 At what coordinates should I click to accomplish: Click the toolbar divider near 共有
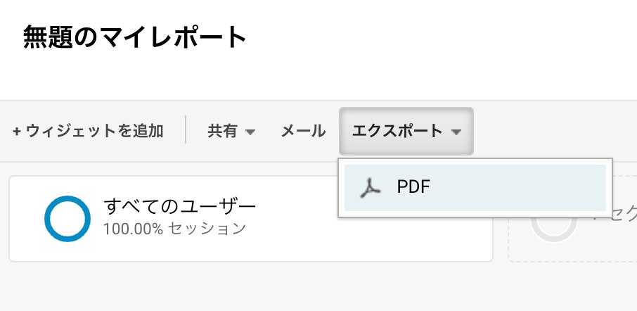[186, 129]
